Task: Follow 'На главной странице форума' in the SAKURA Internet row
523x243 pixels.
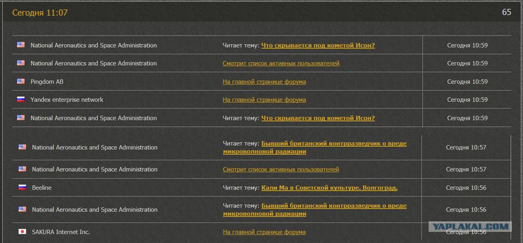Action: pyautogui.click(x=264, y=232)
